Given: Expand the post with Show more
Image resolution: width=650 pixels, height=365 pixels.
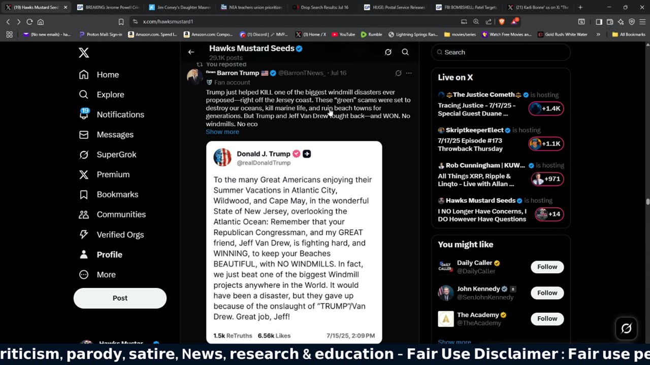Looking at the screenshot, I should pos(222,132).
